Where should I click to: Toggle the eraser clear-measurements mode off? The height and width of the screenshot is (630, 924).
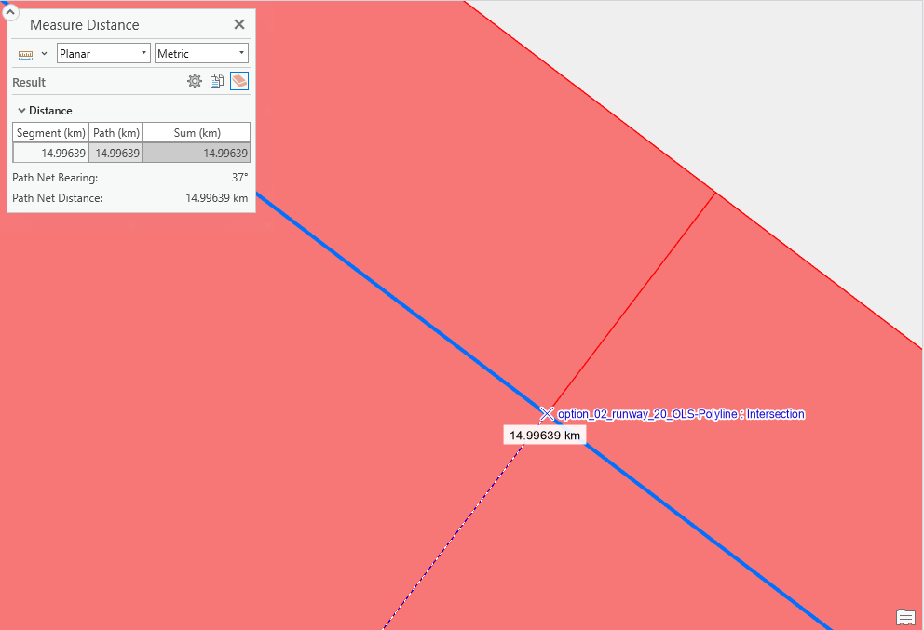tap(239, 81)
